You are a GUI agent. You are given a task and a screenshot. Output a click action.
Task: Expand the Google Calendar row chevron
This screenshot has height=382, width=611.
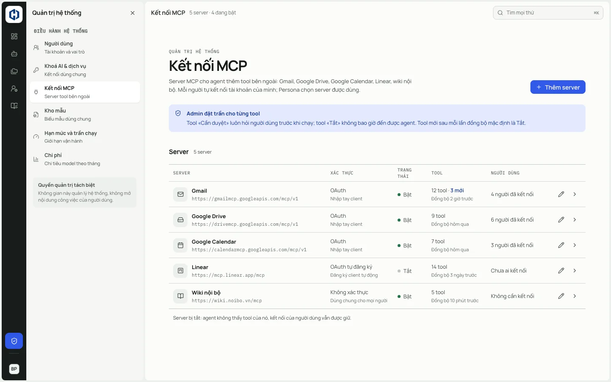575,245
